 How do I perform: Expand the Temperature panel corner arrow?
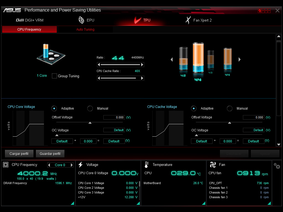coord(203,203)
